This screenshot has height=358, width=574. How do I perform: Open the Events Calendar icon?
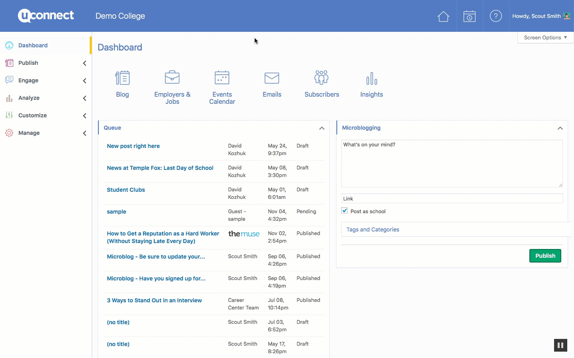coord(222,78)
